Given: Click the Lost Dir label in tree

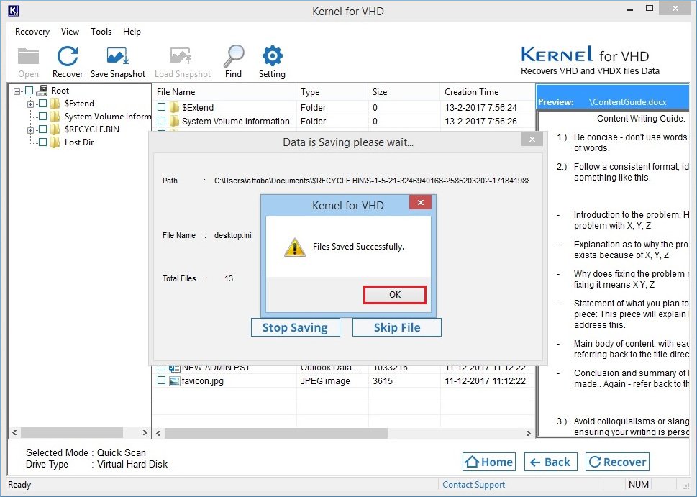Looking at the screenshot, I should click(79, 142).
